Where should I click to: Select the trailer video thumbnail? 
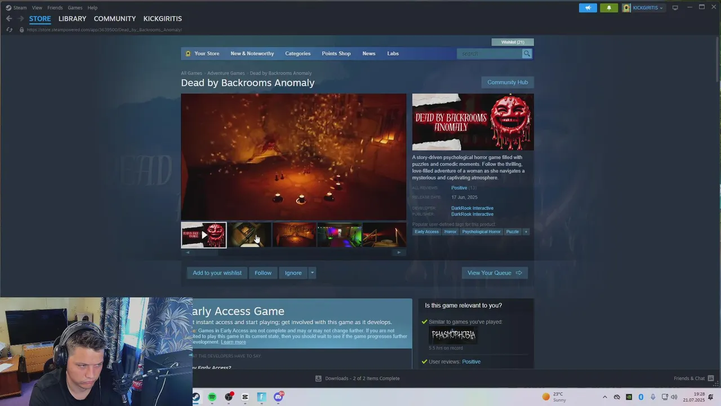204,235
